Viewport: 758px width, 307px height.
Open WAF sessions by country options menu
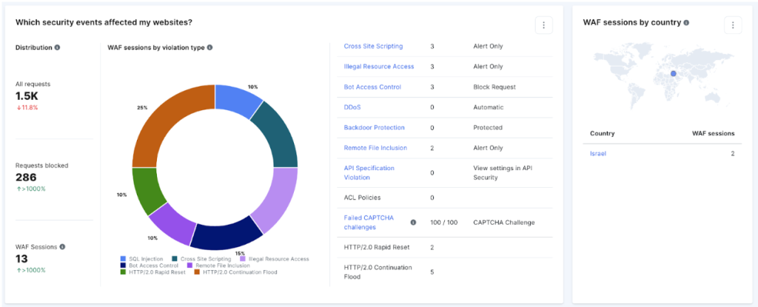point(732,25)
